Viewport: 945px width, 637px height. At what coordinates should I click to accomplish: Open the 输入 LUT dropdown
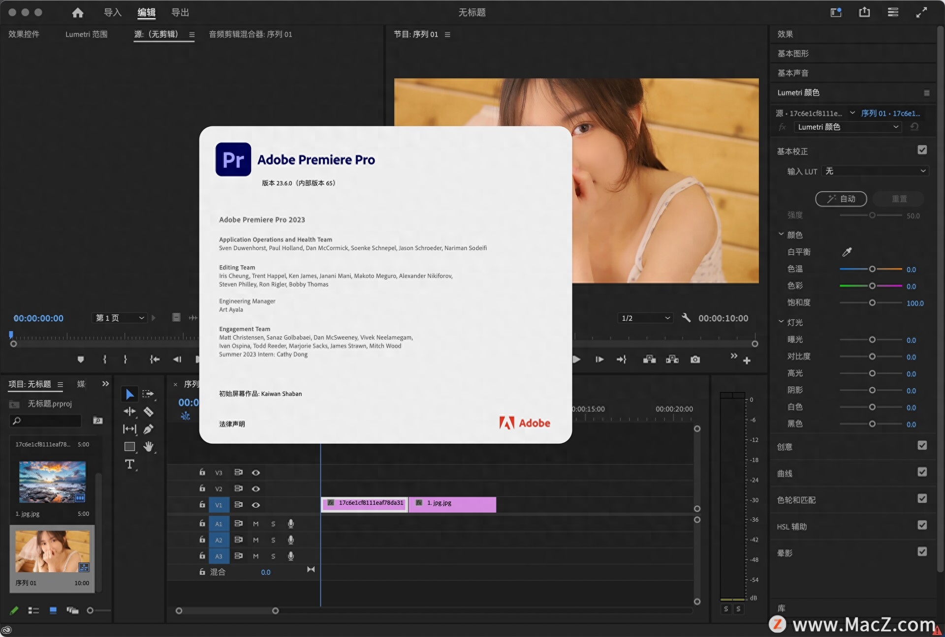click(875, 171)
